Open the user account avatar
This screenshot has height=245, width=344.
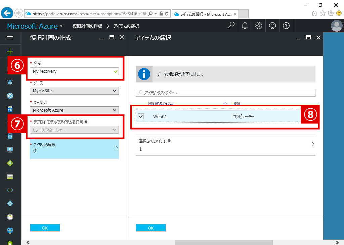click(337, 26)
